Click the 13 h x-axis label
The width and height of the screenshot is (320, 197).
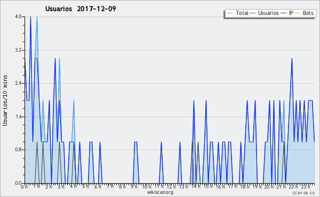(183, 186)
